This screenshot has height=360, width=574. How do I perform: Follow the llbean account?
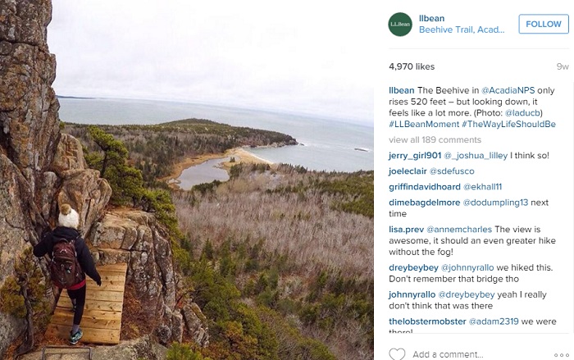[x=544, y=24]
